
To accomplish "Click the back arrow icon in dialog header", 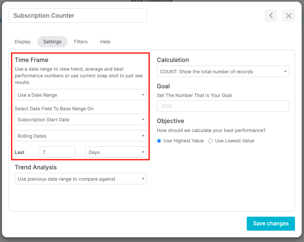I will tap(271, 16).
